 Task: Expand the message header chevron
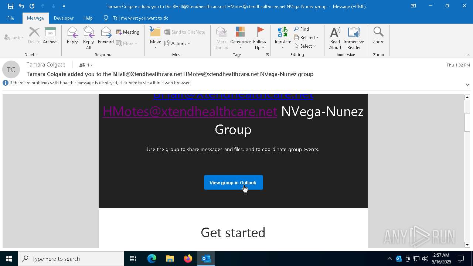point(467,85)
